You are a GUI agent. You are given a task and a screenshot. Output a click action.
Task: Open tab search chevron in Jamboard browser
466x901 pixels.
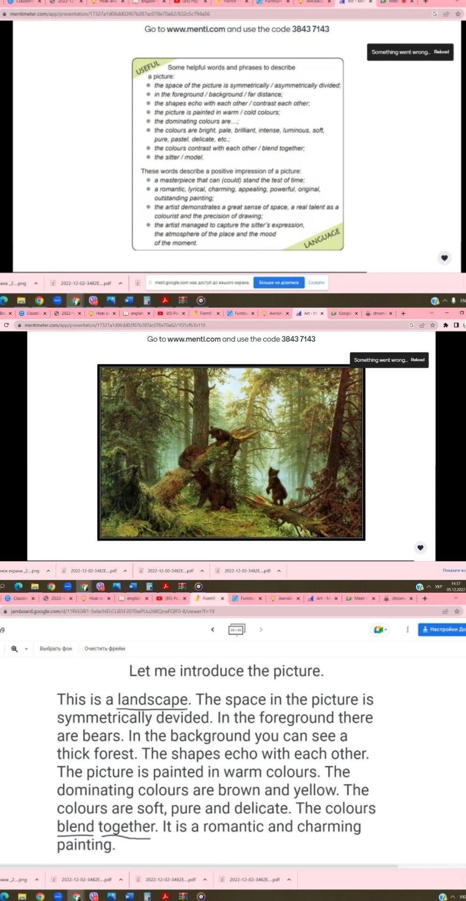[456, 598]
